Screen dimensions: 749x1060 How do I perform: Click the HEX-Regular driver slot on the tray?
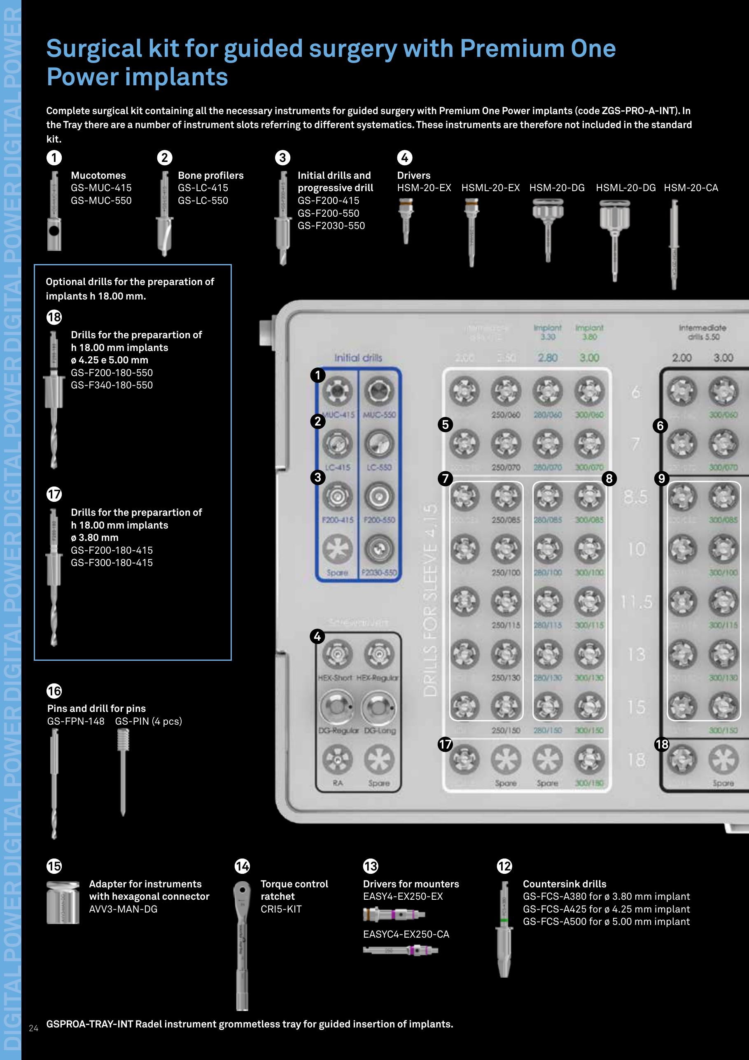click(379, 655)
